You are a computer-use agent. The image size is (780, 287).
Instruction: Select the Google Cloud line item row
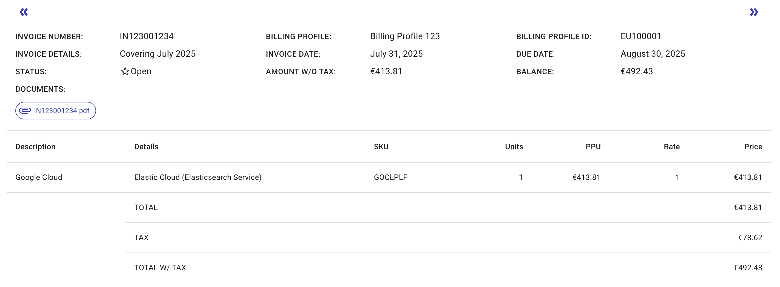click(x=39, y=177)
